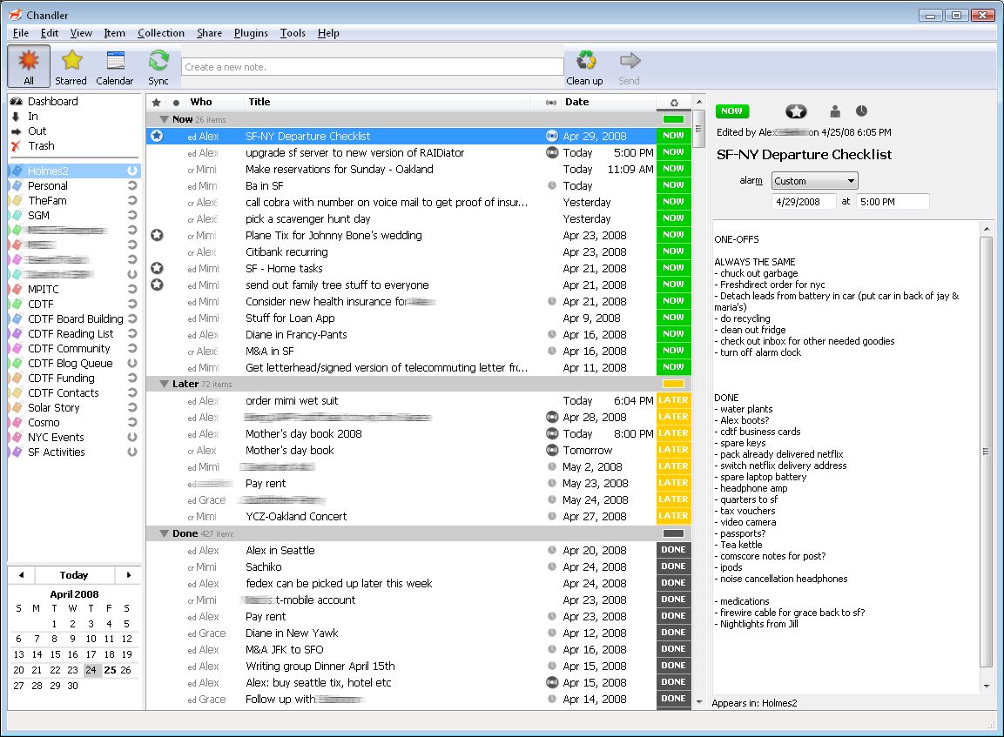Collapse the Later section triangle

[x=164, y=384]
